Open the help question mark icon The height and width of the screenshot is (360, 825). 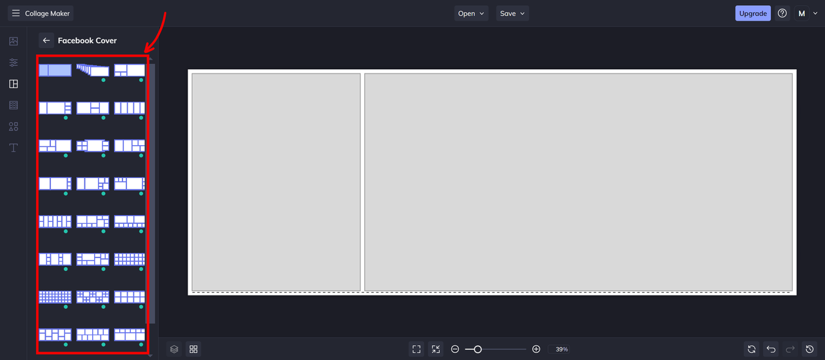click(x=782, y=14)
